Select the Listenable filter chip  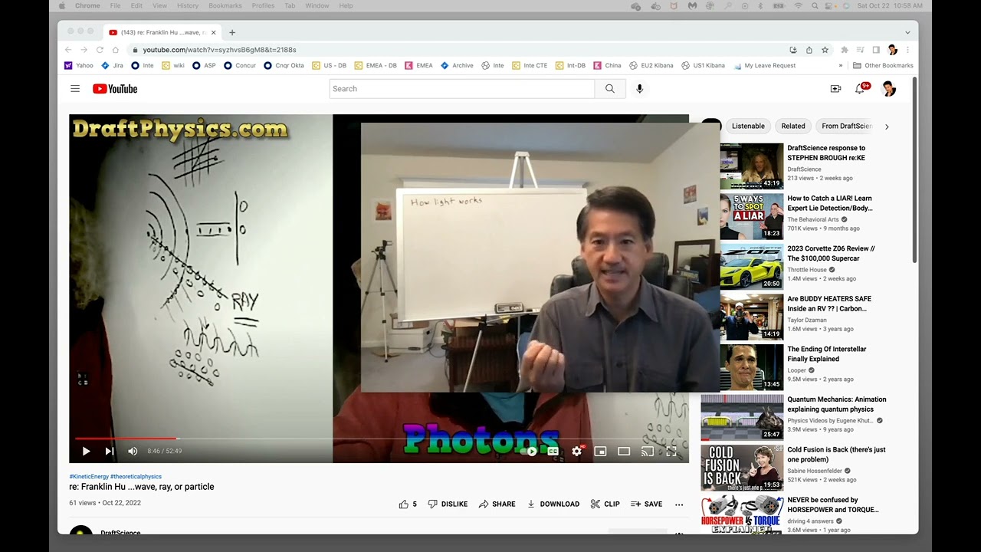click(x=748, y=127)
